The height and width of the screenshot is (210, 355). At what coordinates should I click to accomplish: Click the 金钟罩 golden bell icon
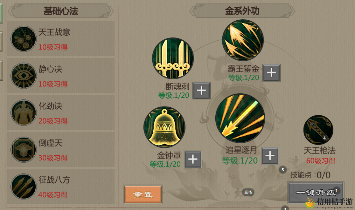tap(164, 127)
